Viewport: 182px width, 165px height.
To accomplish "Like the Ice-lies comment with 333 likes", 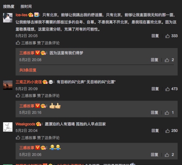I will click(167, 36).
